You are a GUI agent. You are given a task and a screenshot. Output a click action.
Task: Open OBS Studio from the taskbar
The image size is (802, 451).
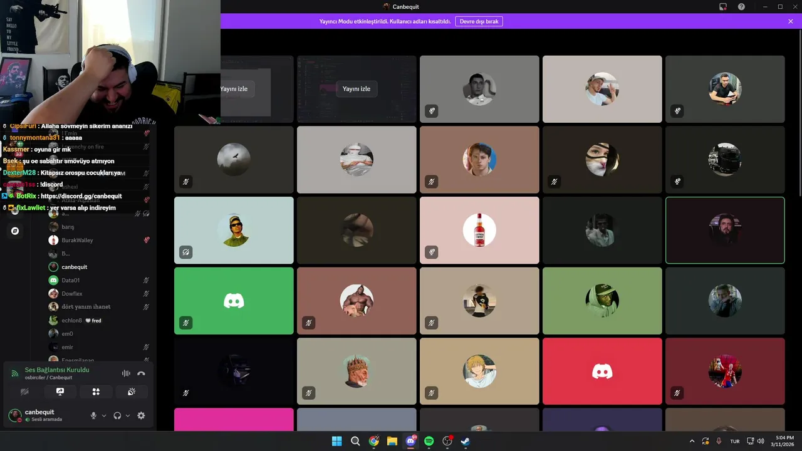(x=447, y=441)
